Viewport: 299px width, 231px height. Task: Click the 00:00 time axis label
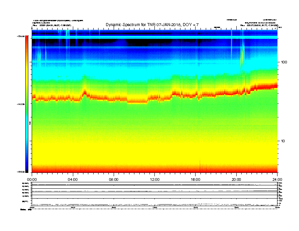click(32, 180)
